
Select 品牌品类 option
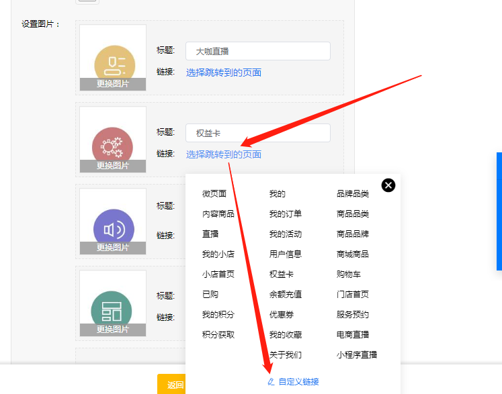coord(353,194)
